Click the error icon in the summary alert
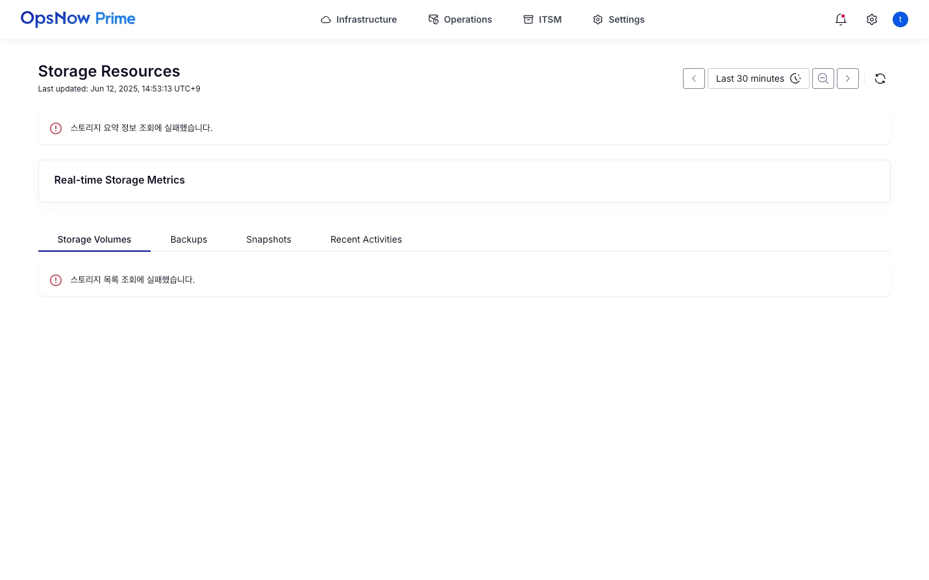The height and width of the screenshot is (580, 929). coord(56,128)
